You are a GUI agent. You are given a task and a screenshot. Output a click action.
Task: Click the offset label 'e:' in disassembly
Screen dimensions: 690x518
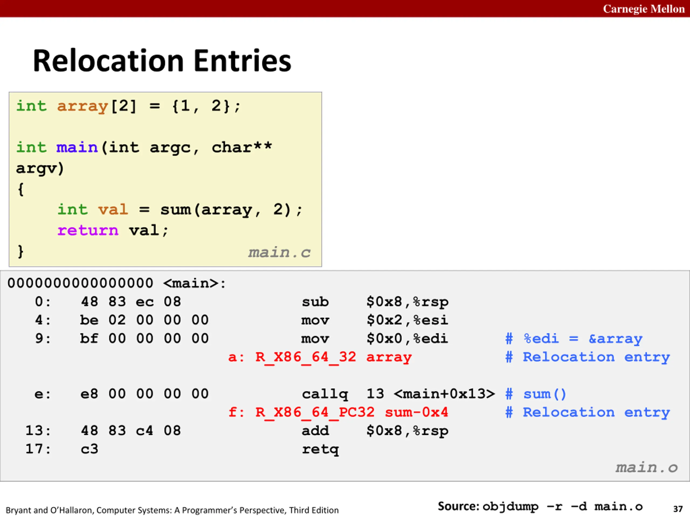[x=42, y=394]
